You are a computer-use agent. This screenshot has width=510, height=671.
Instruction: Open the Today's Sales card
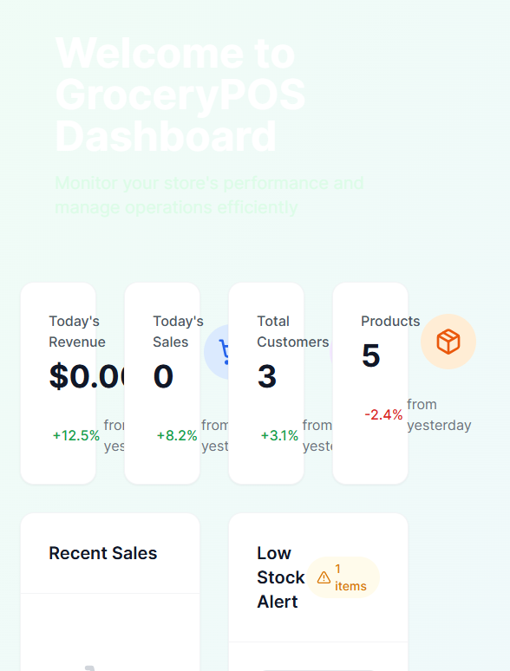point(162,383)
